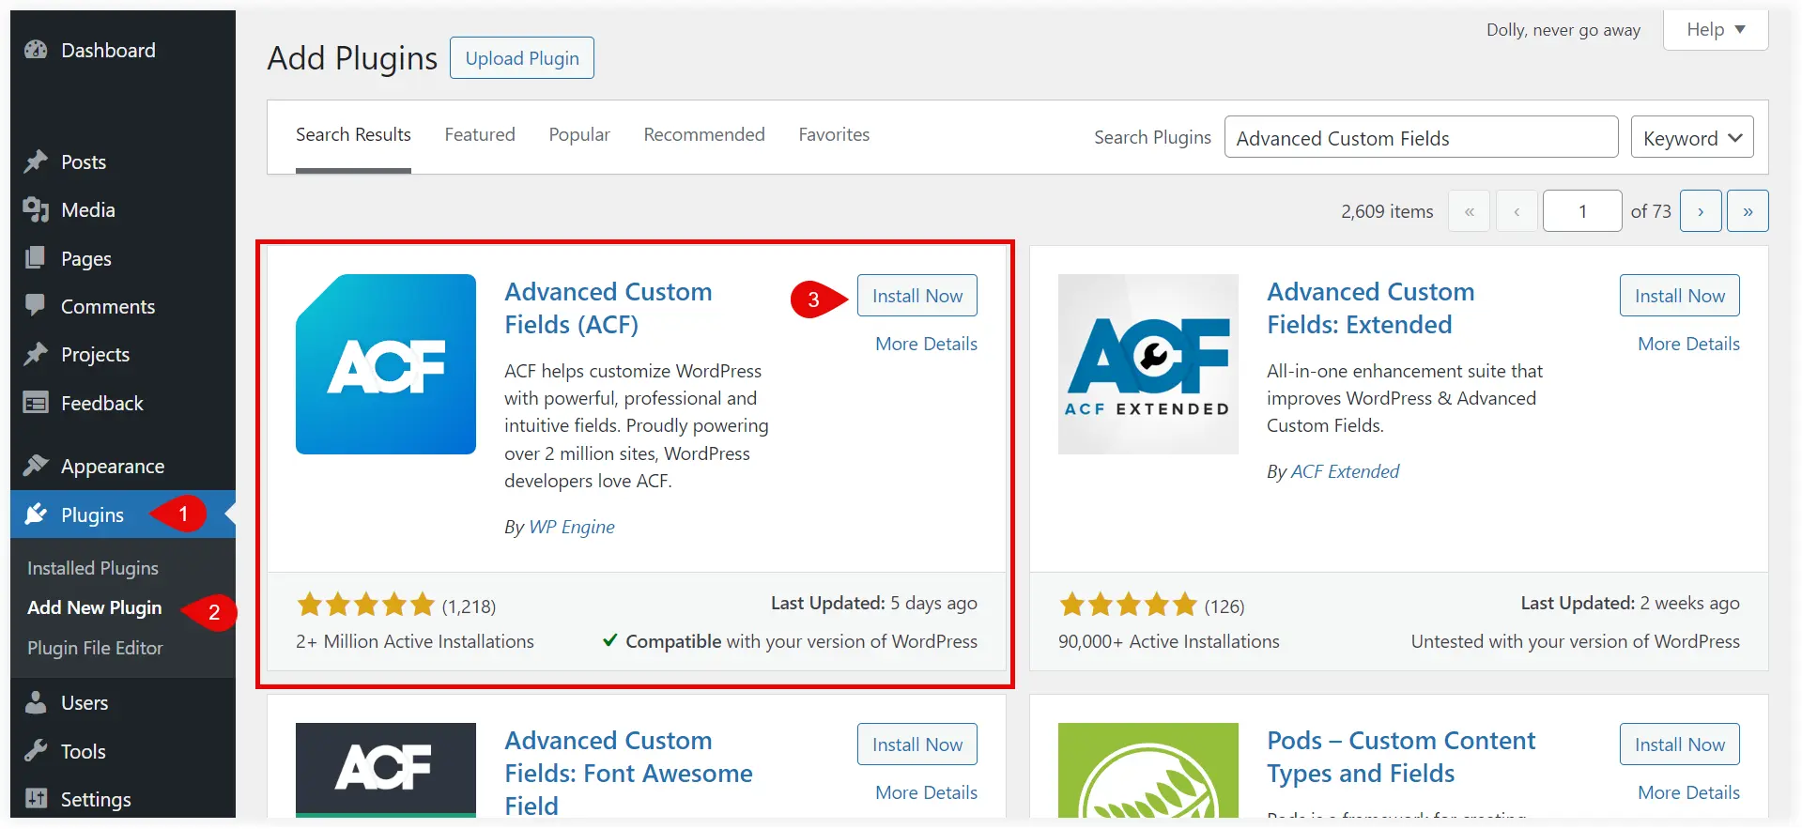Open Posts menu label
The width and height of the screenshot is (1802, 829).
pyautogui.click(x=84, y=161)
